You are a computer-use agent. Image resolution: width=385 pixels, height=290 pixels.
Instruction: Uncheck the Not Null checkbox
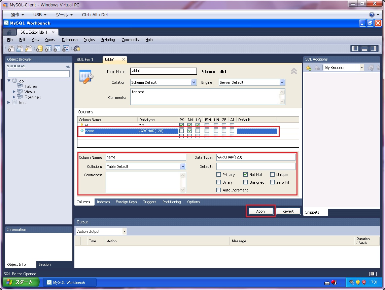click(245, 175)
